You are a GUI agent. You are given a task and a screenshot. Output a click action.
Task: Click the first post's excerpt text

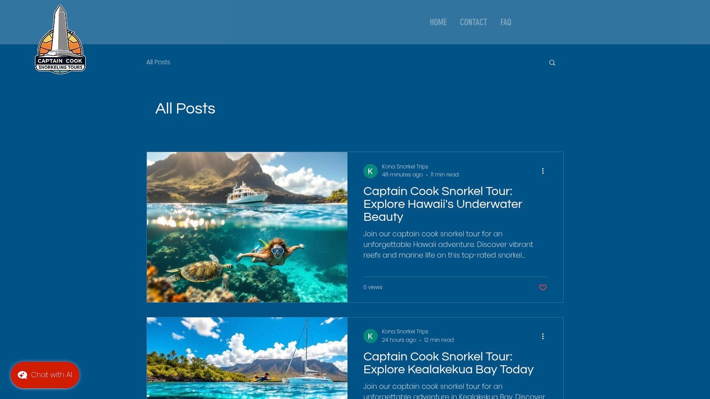click(448, 244)
